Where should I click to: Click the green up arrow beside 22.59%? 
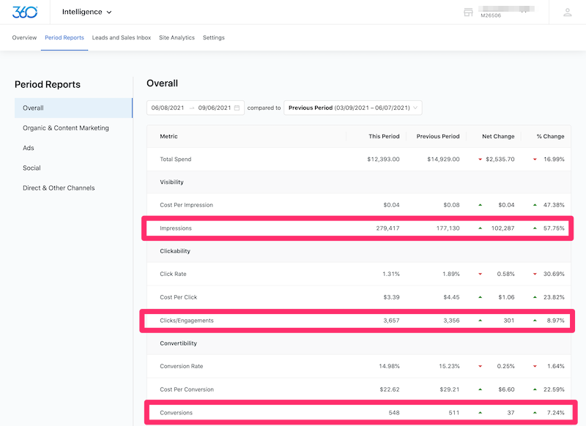[535, 389]
